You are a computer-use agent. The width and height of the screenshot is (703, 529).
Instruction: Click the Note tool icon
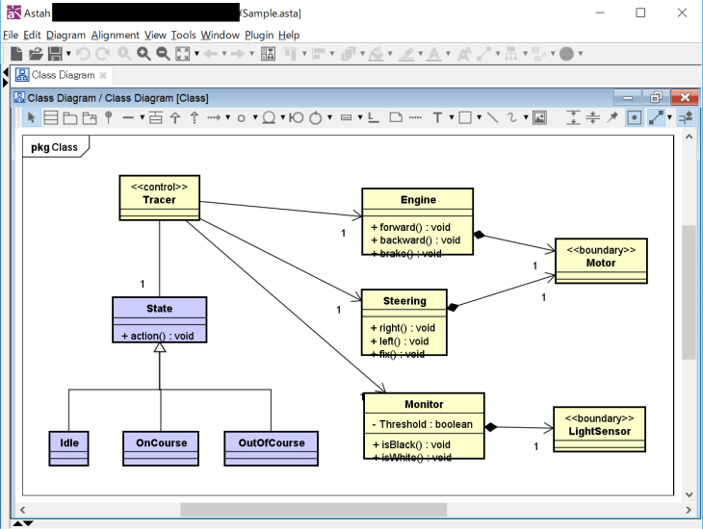(x=395, y=117)
